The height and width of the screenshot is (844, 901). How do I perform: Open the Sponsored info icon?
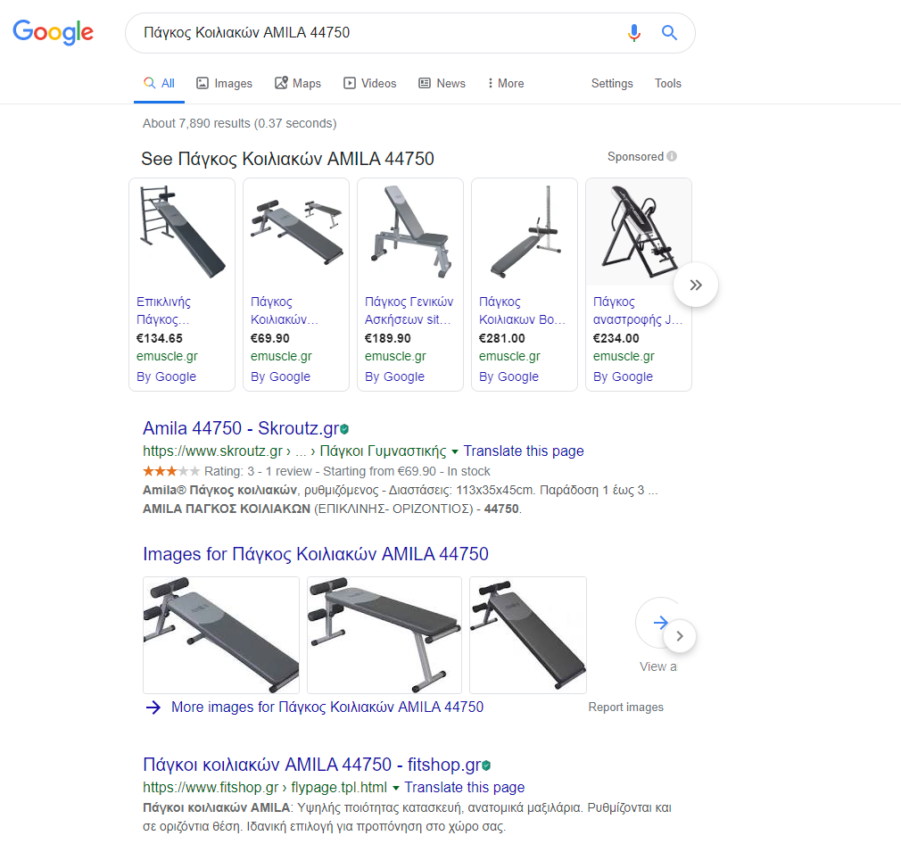coord(672,156)
